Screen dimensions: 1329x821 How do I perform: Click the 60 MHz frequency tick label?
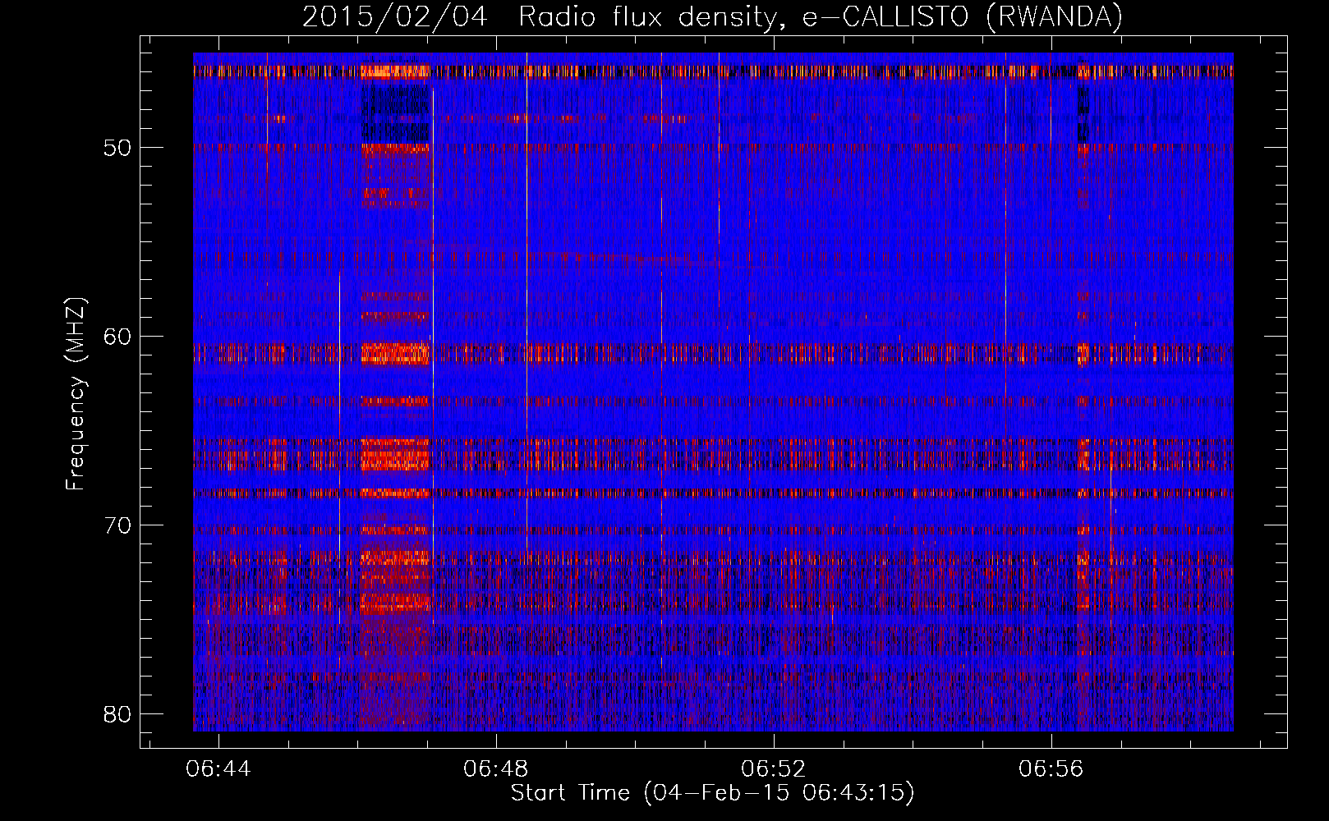point(117,336)
